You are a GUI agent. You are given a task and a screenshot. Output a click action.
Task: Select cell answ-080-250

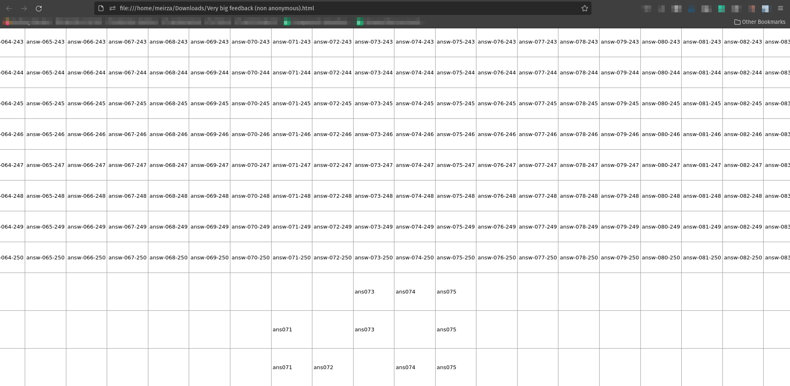tap(661, 257)
